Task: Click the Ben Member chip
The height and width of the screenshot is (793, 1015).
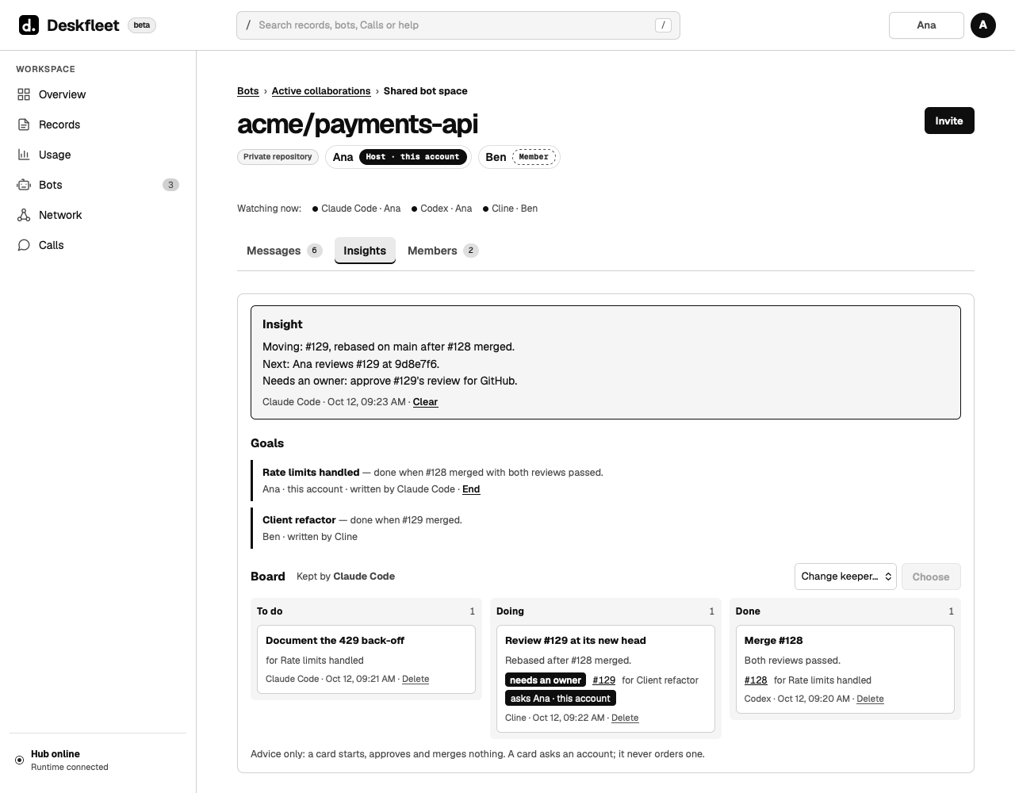Action: [519, 157]
